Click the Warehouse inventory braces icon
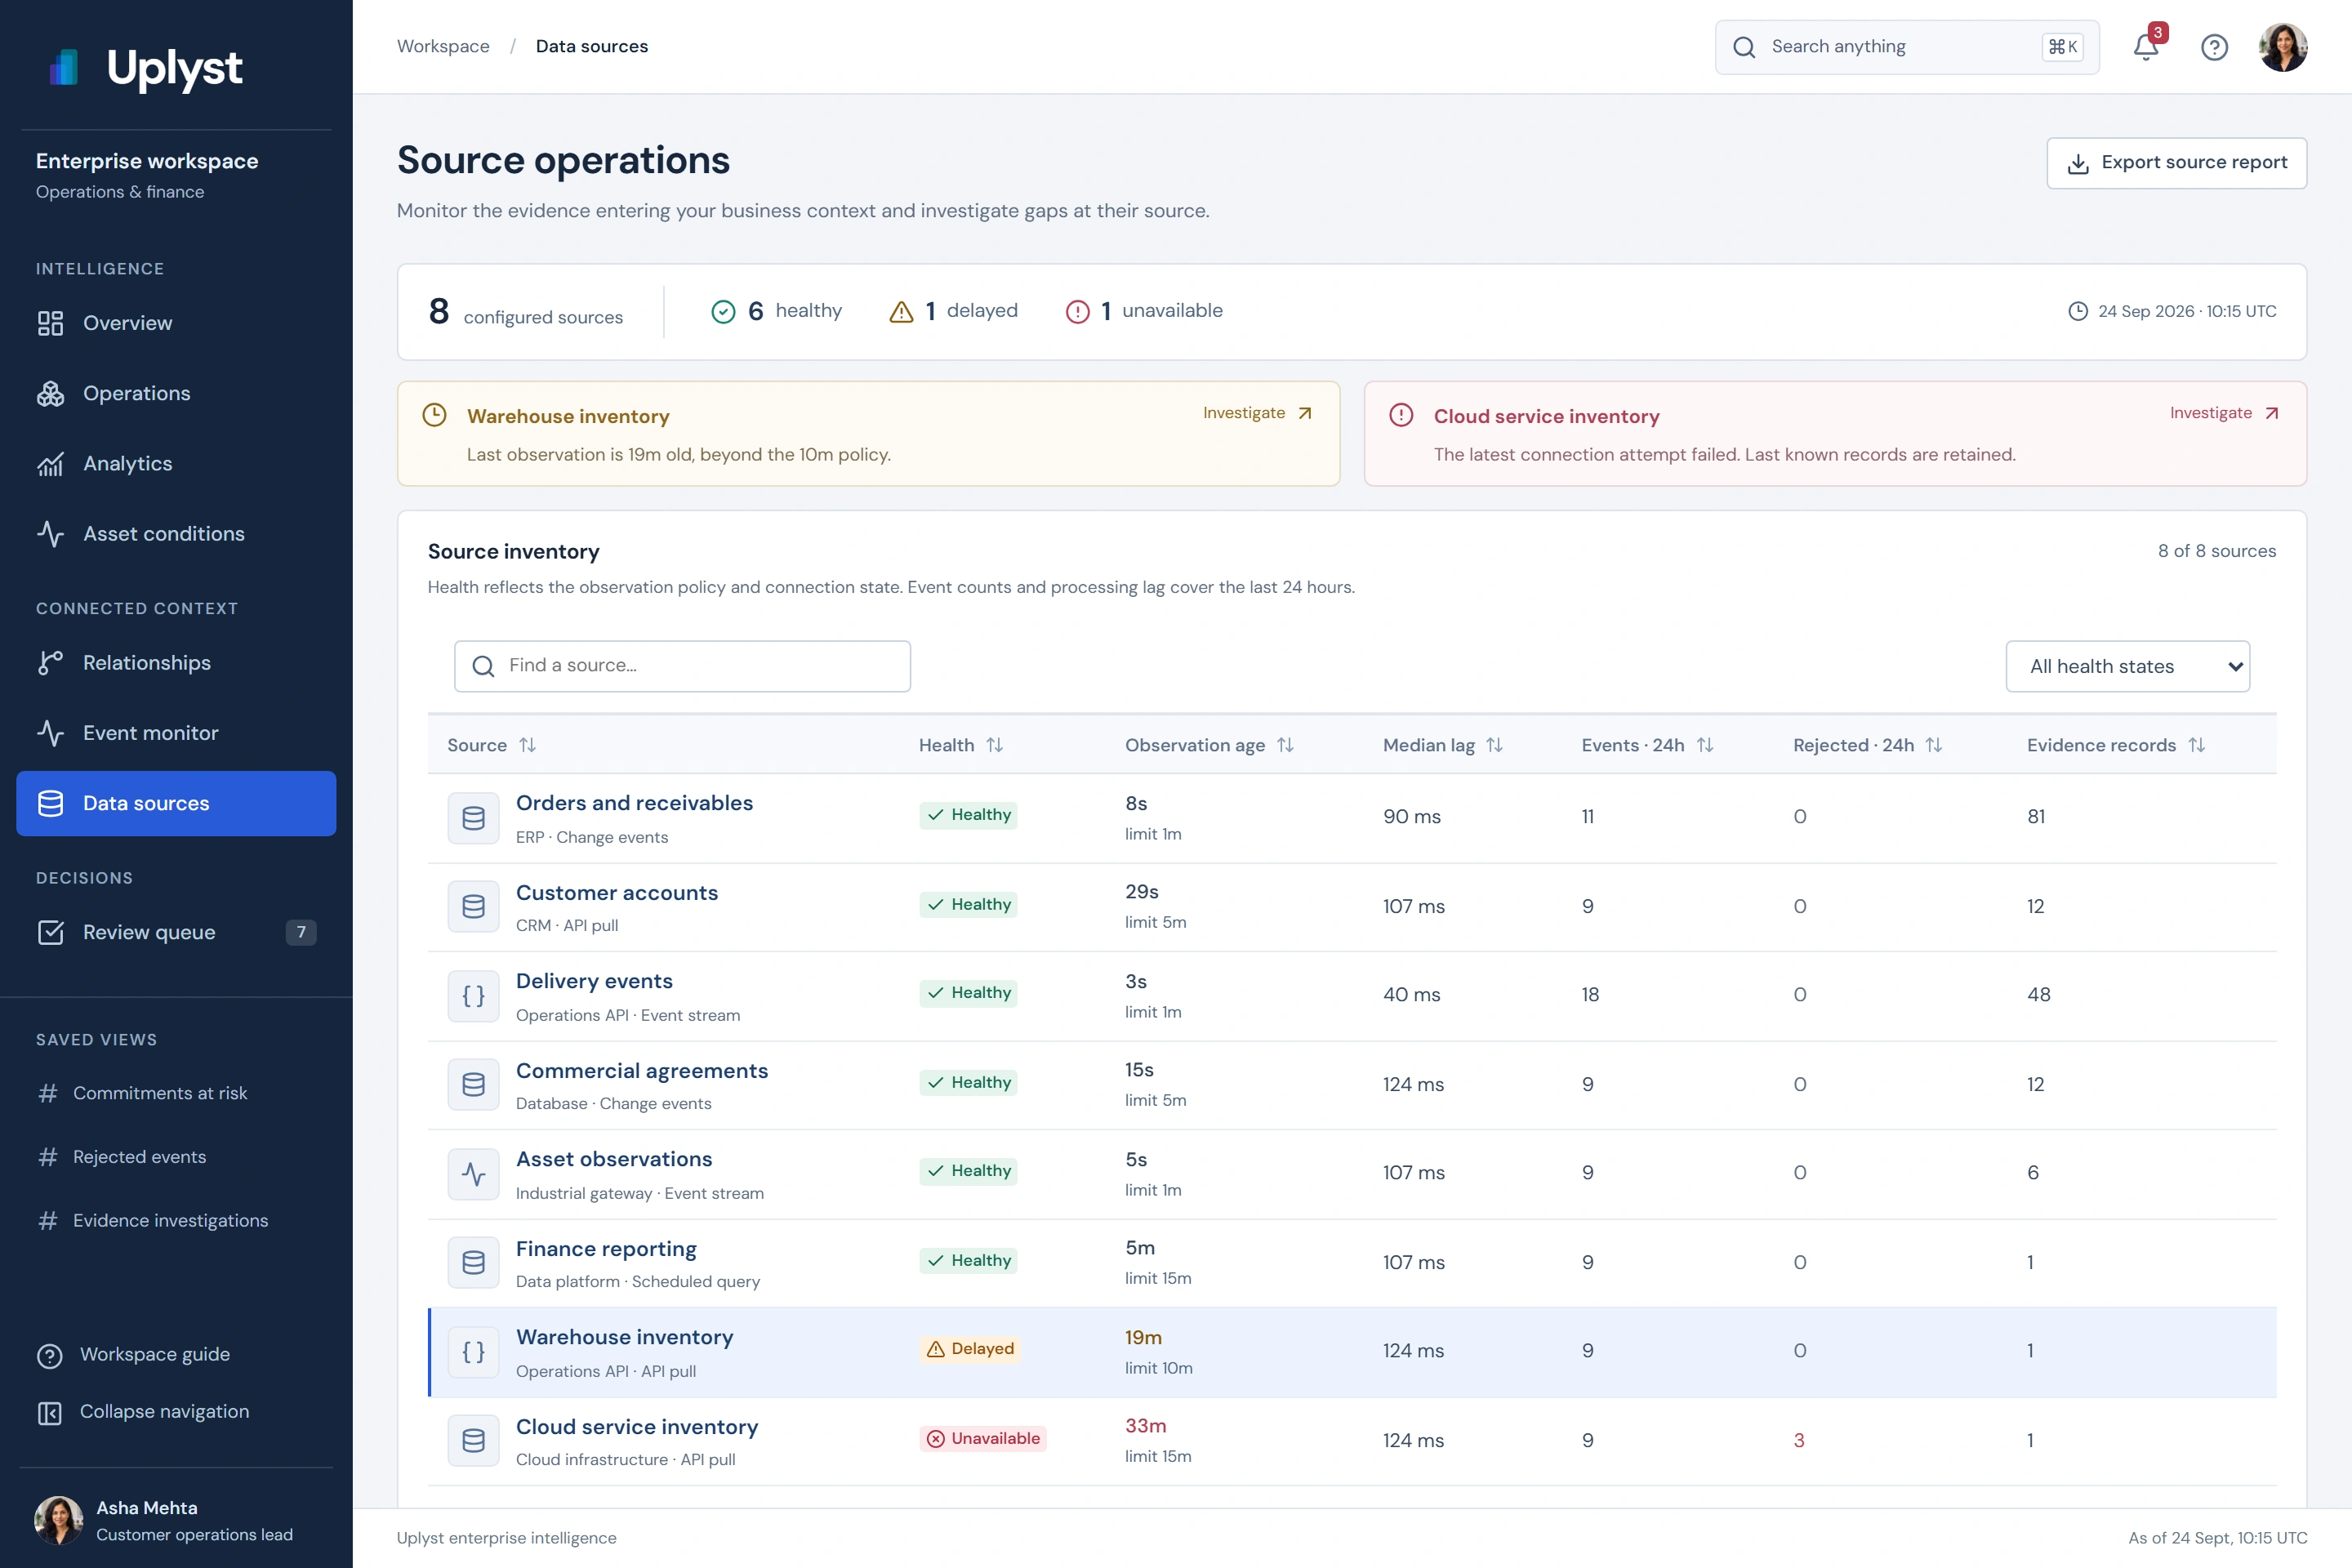 [473, 1352]
